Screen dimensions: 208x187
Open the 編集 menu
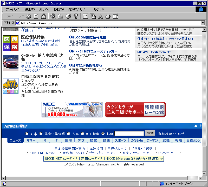(x=30, y=9)
